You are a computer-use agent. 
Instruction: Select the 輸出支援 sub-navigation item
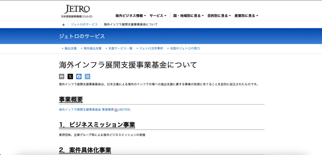pyautogui.click(x=71, y=48)
